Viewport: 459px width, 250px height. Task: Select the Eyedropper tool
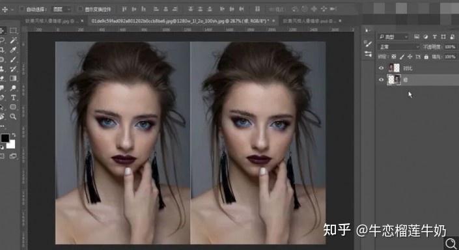pos(13,49)
